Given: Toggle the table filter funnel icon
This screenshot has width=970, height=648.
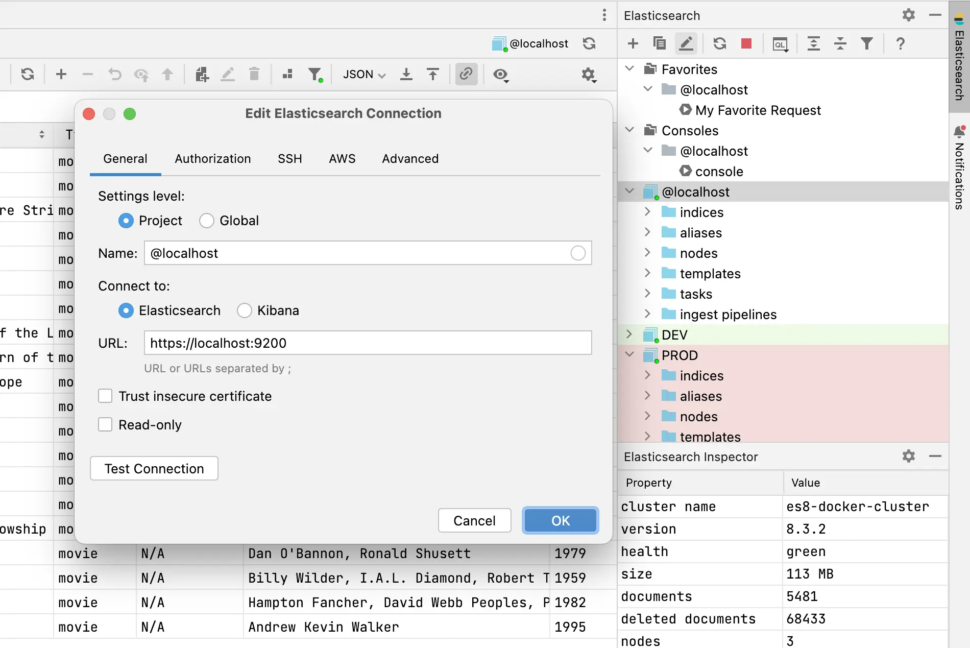Looking at the screenshot, I should click(316, 75).
